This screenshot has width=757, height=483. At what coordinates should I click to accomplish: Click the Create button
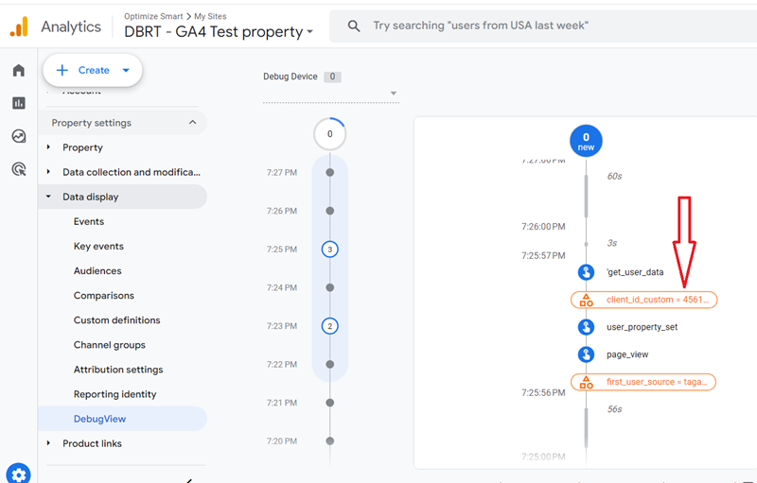point(92,70)
